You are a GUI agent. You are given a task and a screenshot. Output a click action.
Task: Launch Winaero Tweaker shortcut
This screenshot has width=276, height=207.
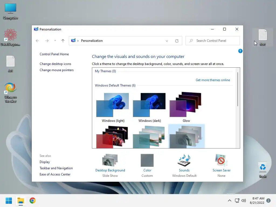[11, 93]
